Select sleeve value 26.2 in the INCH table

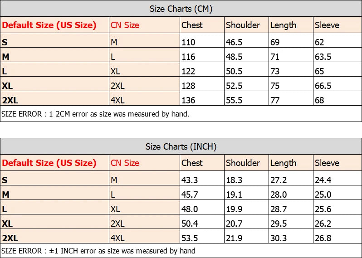click(323, 224)
